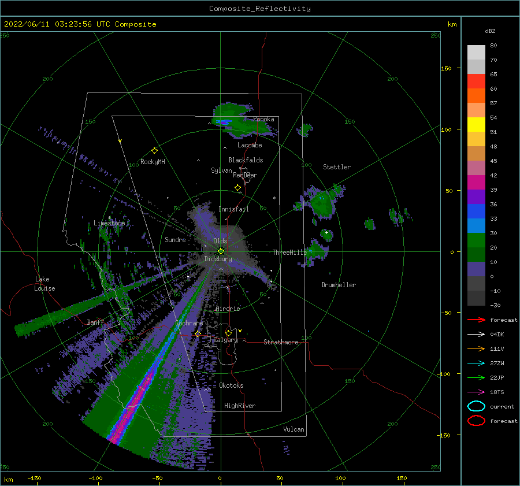Click the yellow radar site marker near Olds
Image resolution: width=520 pixels, height=486 pixels.
click(x=221, y=251)
